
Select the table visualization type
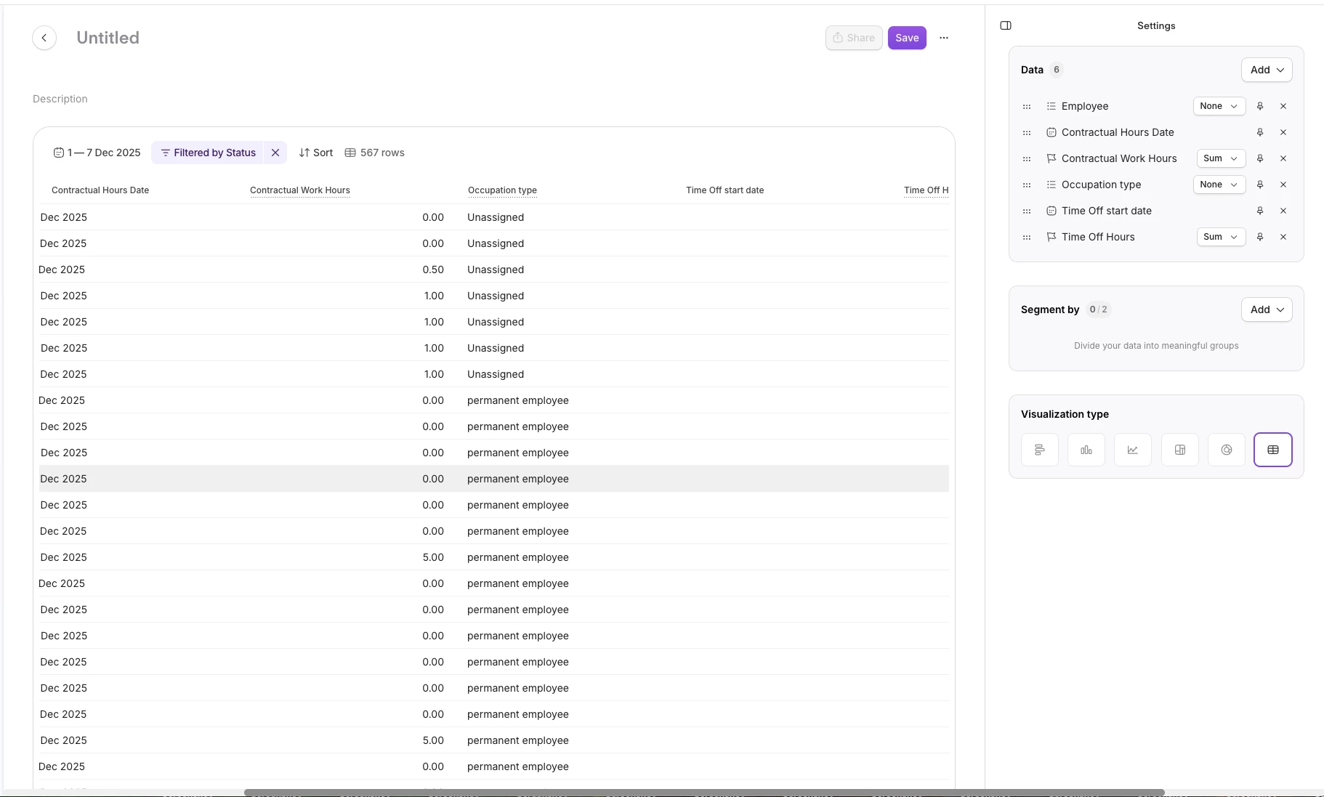pos(1273,450)
